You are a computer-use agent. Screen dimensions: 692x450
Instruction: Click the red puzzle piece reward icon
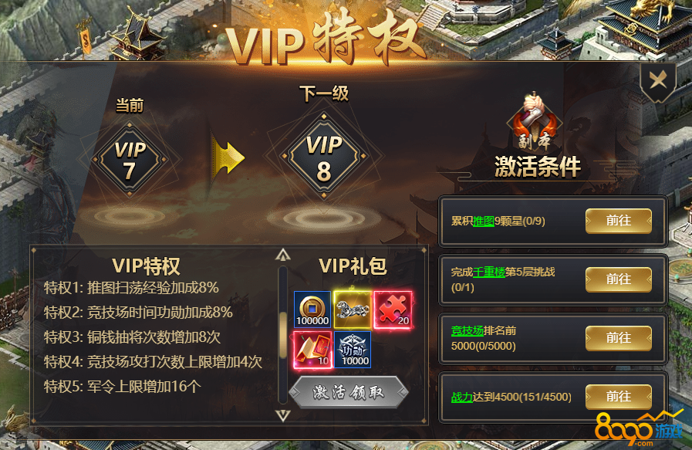point(393,309)
